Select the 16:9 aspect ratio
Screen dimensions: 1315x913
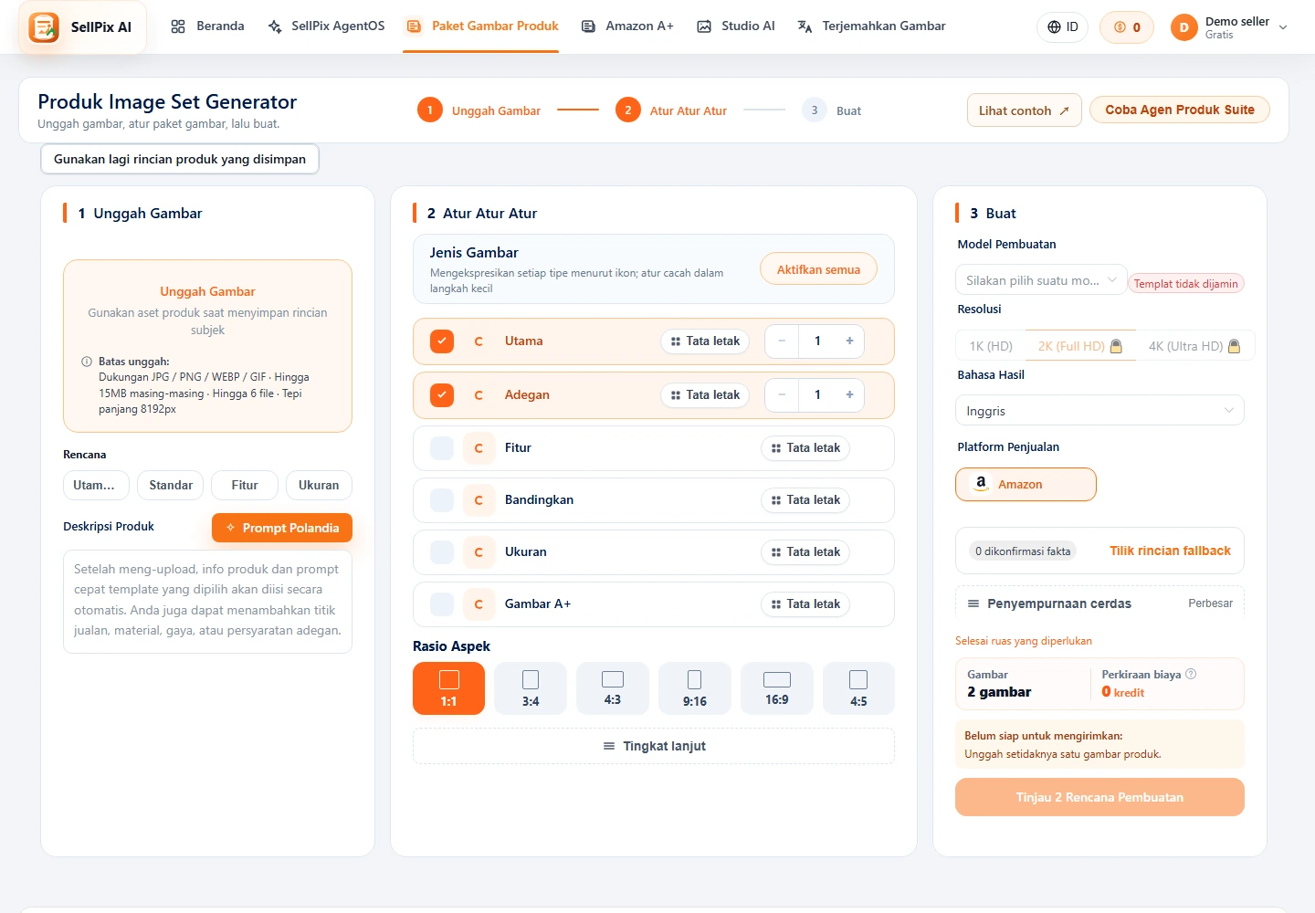pyautogui.click(x=777, y=688)
